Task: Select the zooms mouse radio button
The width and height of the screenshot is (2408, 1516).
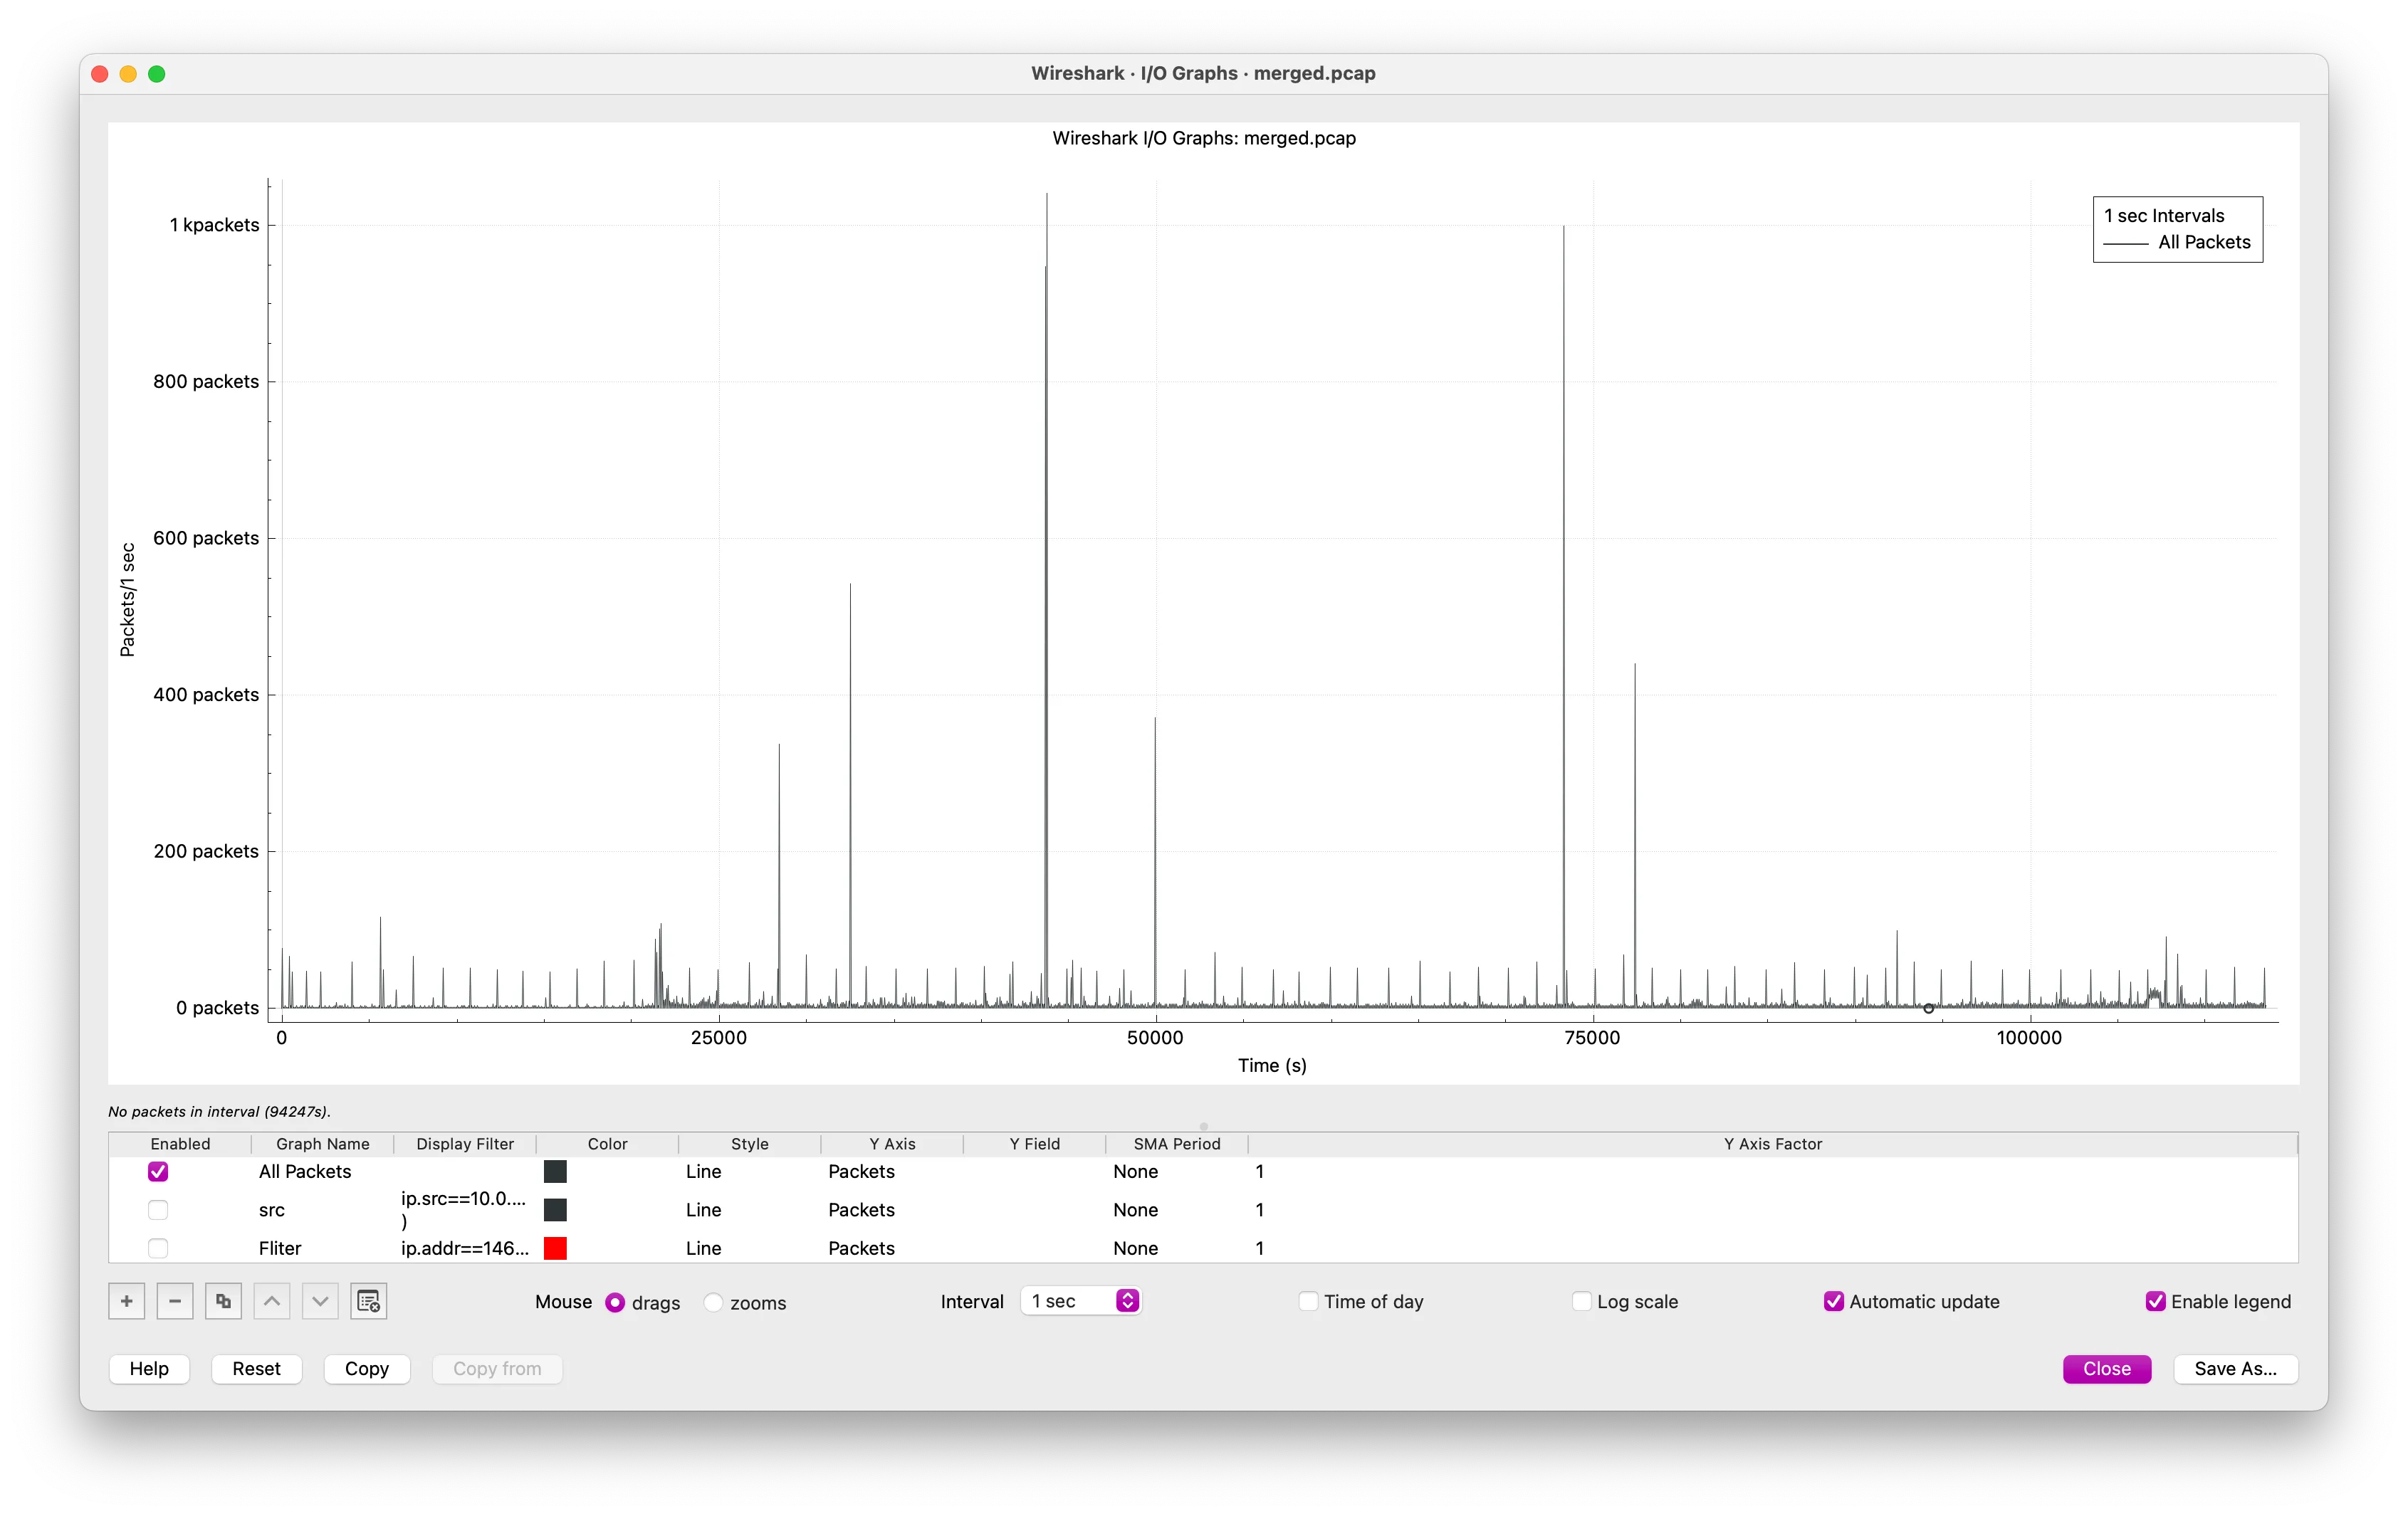Action: click(x=713, y=1303)
